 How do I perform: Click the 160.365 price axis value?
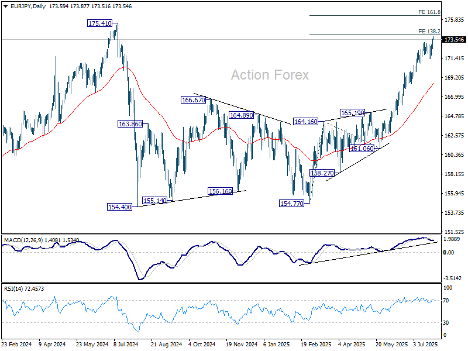[454, 155]
